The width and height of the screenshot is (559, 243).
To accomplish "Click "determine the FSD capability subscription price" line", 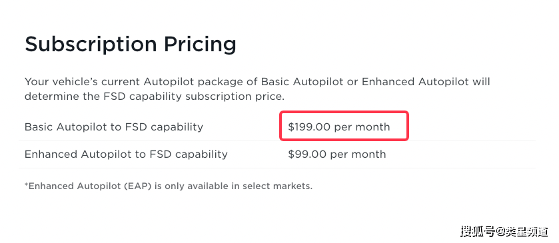I will pyautogui.click(x=154, y=97).
